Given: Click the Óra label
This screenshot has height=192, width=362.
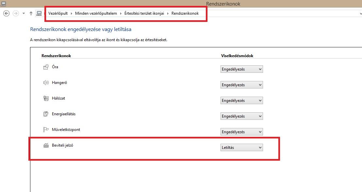Looking at the screenshot, I should (x=55, y=67).
